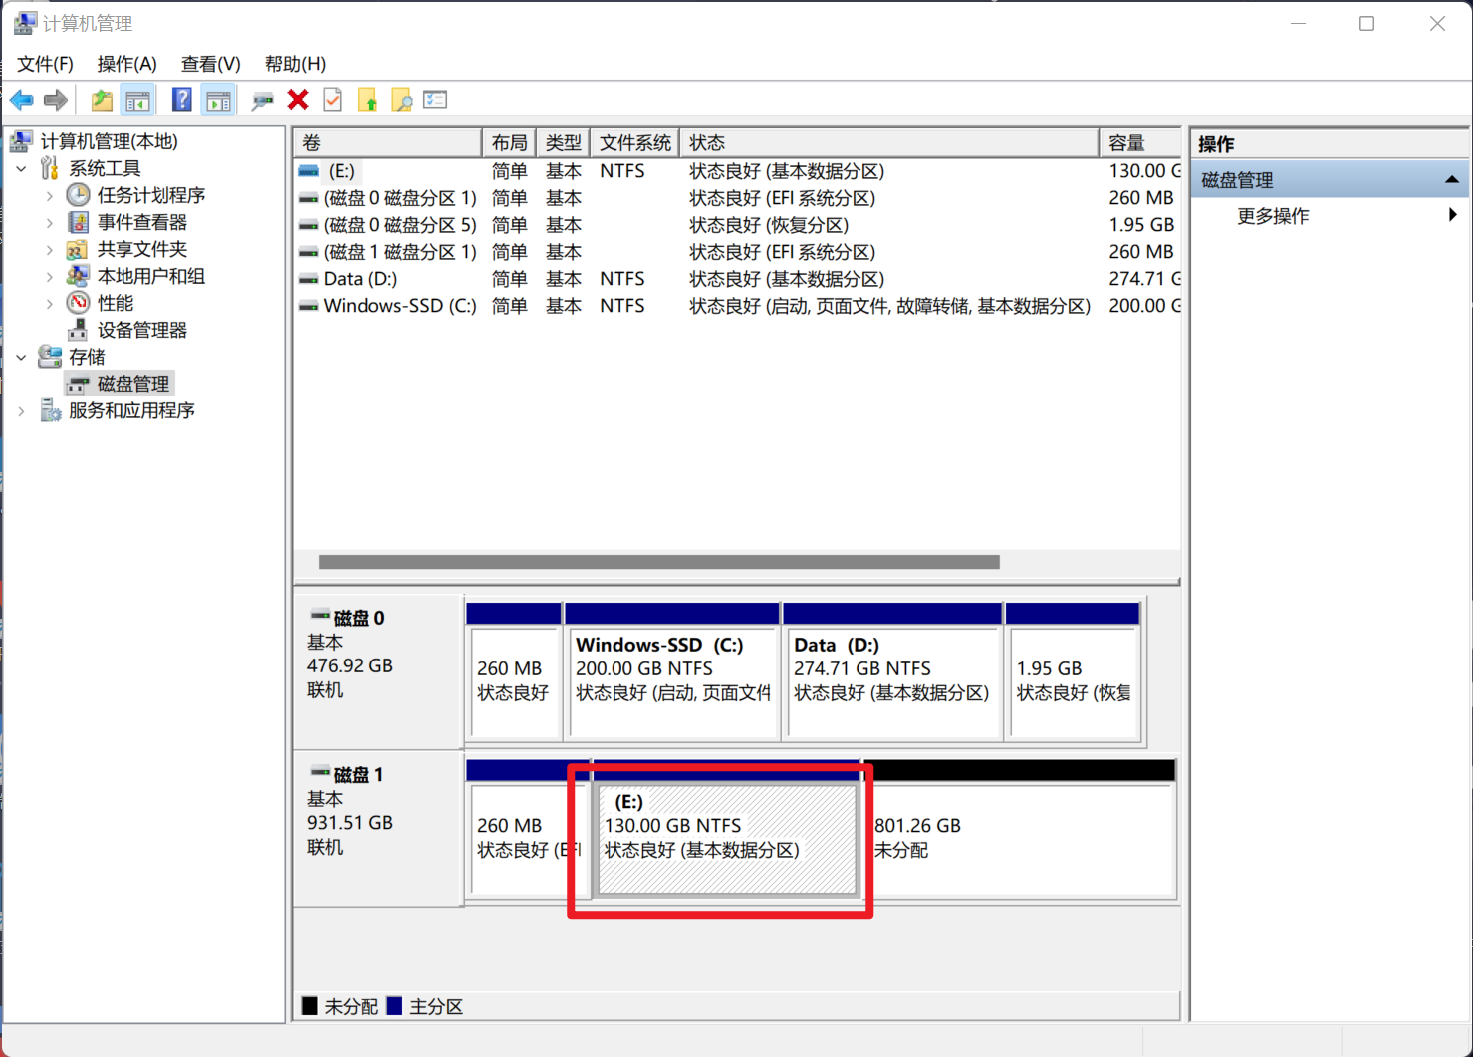Select the (E:) volume row in list
The width and height of the screenshot is (1473, 1057).
click(x=738, y=171)
